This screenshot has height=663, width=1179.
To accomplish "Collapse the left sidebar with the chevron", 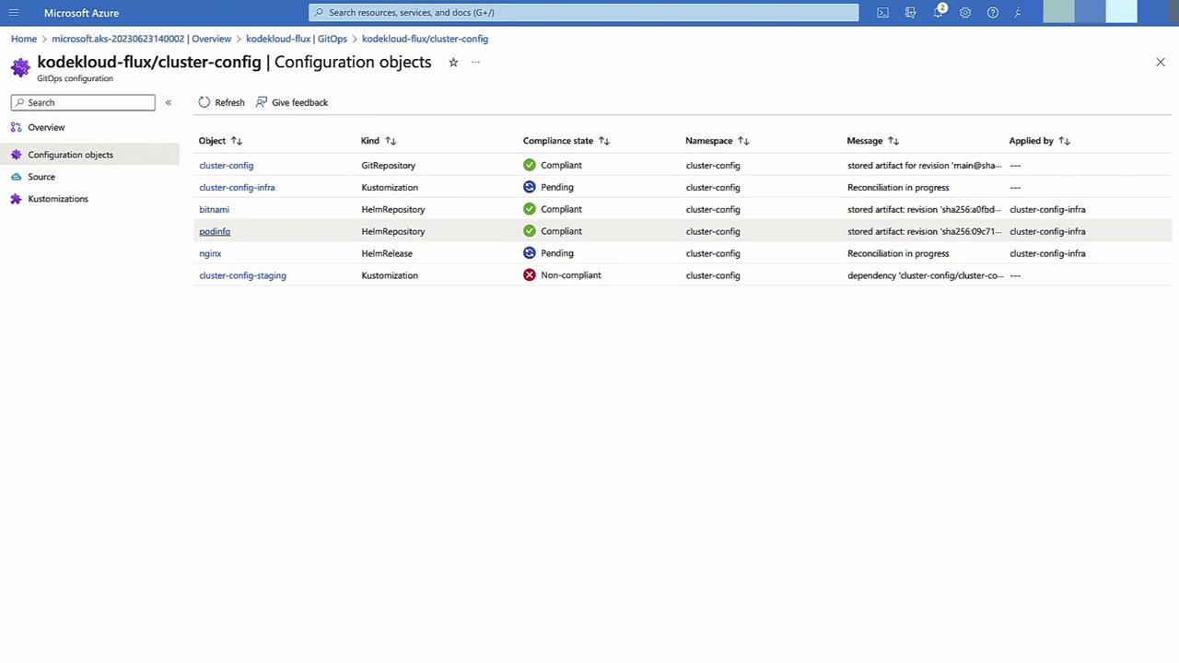I will point(169,102).
